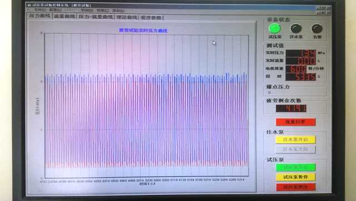This screenshot has height=201, width=356.
Task: Click the dark 注水泵 status indicator light
Action: [296, 28]
